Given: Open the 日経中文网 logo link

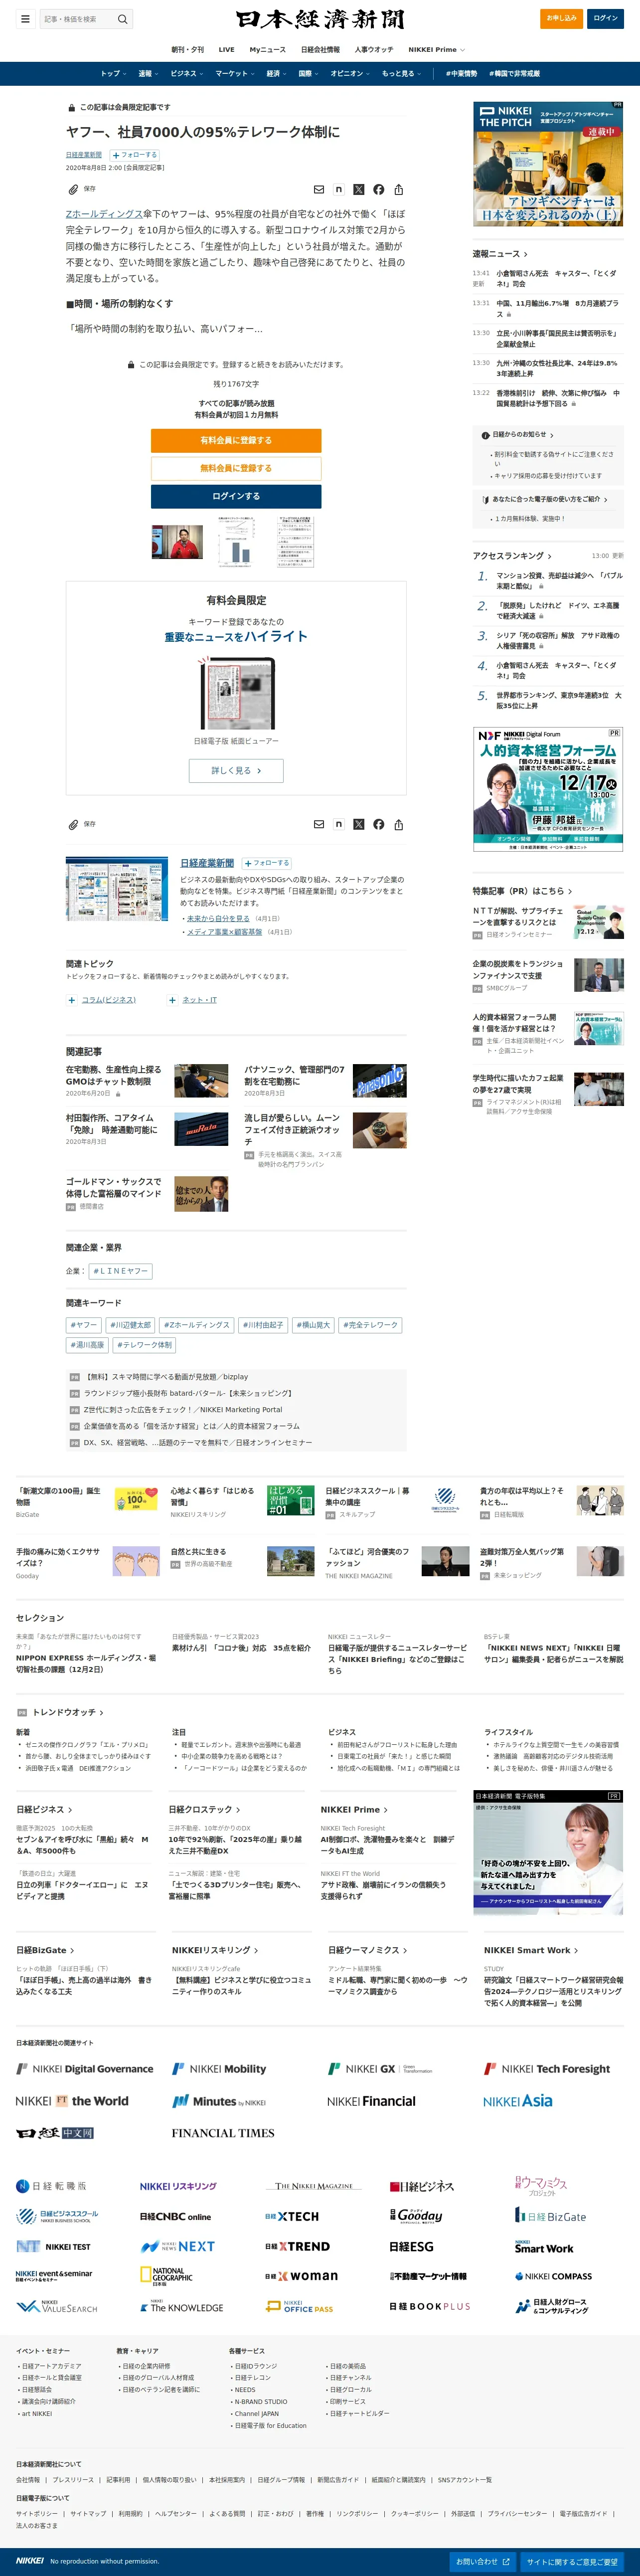Looking at the screenshot, I should (x=55, y=2133).
